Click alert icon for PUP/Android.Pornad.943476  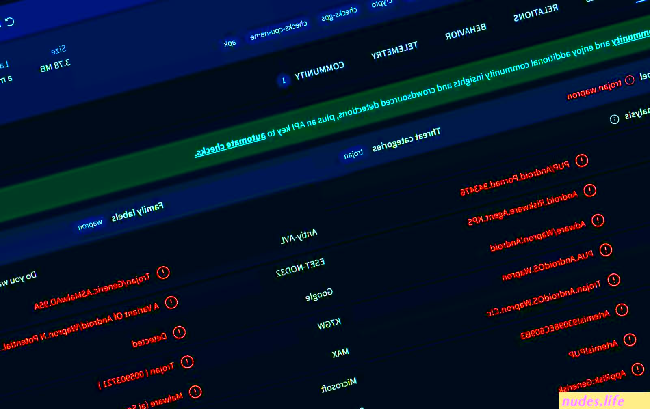point(582,161)
